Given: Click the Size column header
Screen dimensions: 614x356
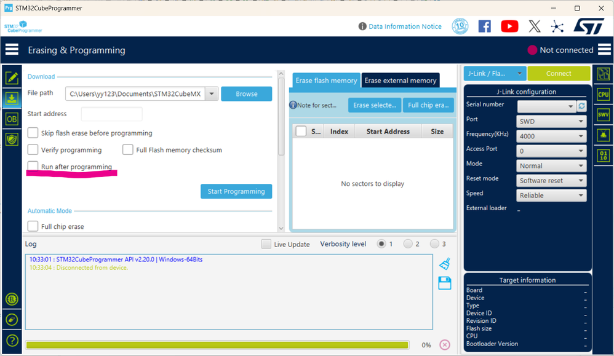Looking at the screenshot, I should pyautogui.click(x=437, y=132).
